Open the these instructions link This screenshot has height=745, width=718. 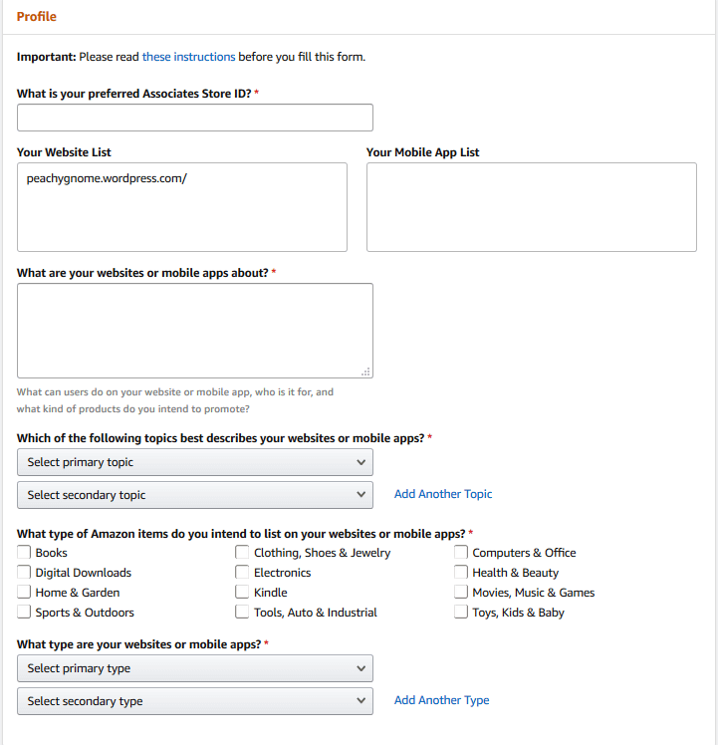coord(188,57)
